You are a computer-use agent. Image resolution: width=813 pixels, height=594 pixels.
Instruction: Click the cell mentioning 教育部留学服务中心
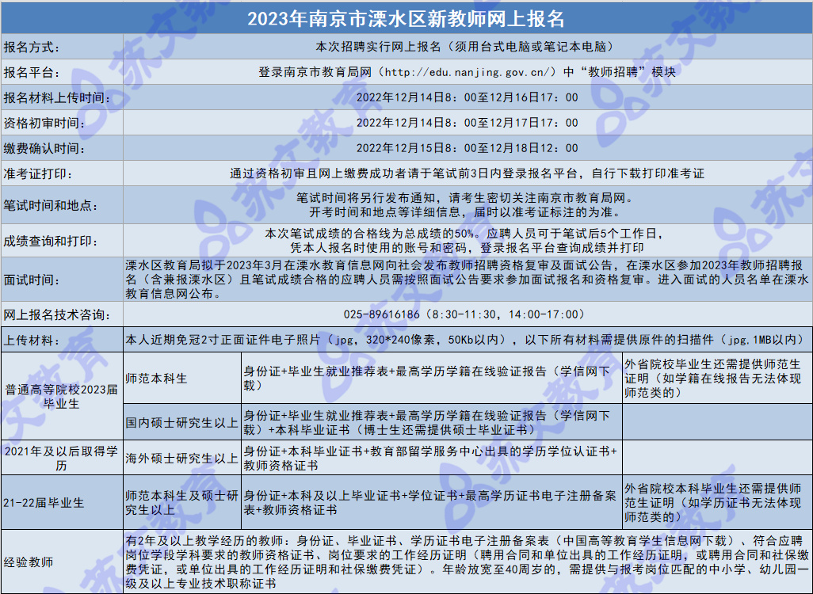pos(432,458)
